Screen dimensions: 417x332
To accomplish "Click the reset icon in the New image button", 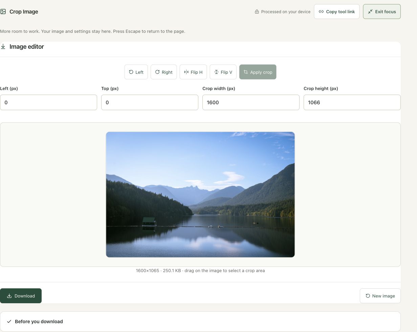I will click(368, 296).
